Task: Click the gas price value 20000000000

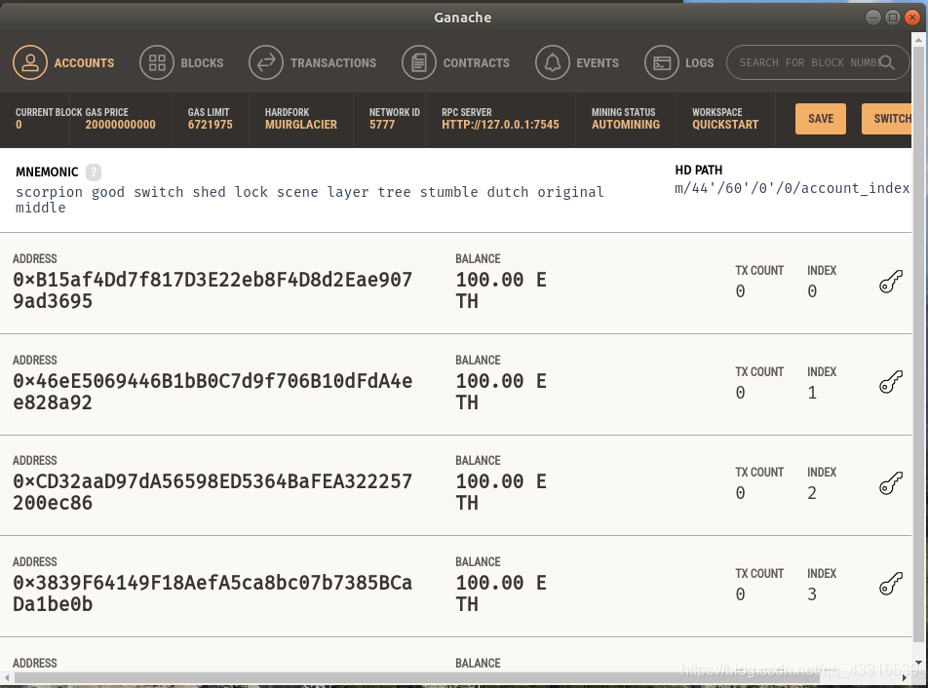Action: click(x=120, y=125)
